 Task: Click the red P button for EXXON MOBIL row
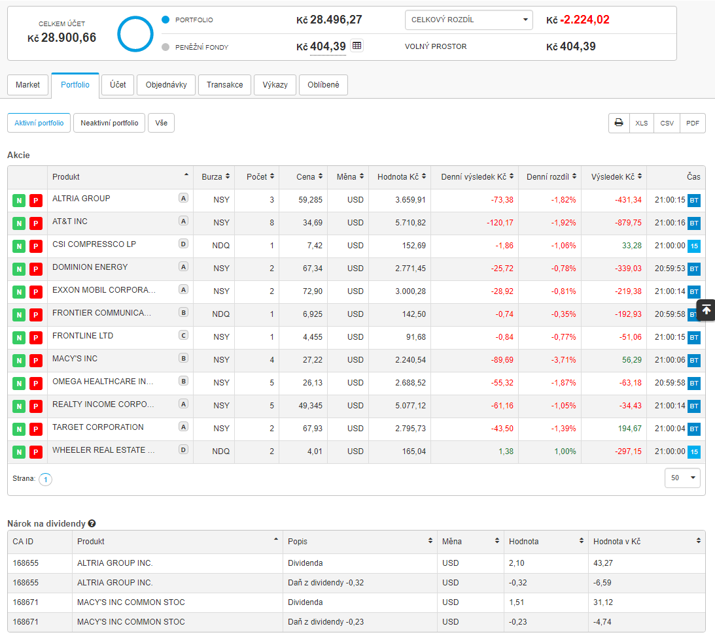35,291
